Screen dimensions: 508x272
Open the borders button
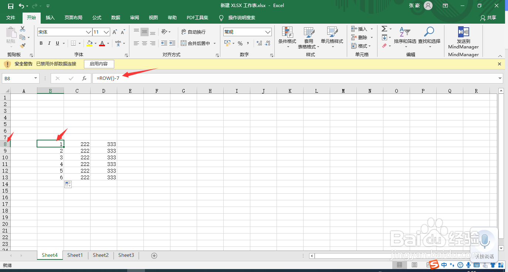click(73, 43)
